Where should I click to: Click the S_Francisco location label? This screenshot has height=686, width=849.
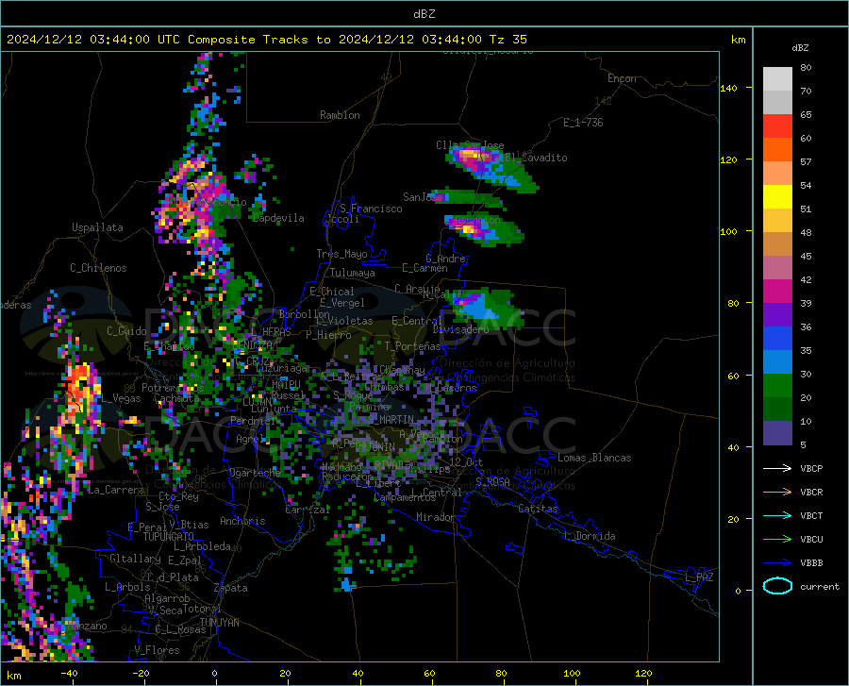(371, 209)
